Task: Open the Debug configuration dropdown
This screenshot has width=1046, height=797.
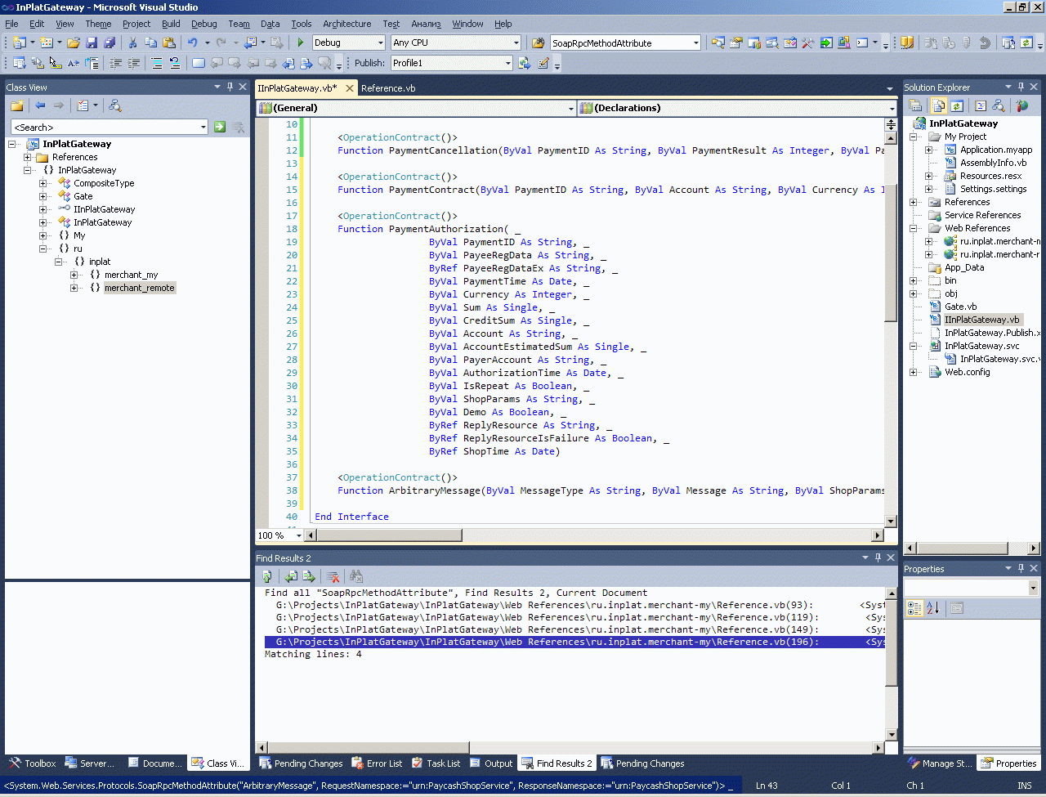Action: tap(380, 43)
